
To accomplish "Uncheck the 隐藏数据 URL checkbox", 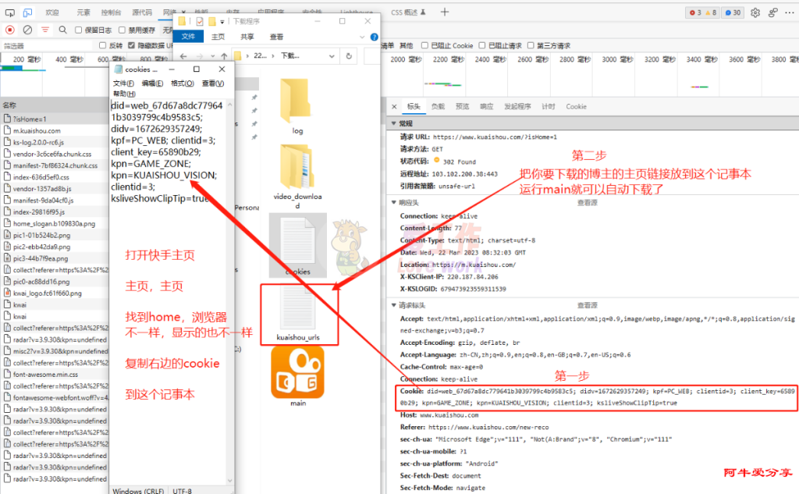I will coord(131,45).
